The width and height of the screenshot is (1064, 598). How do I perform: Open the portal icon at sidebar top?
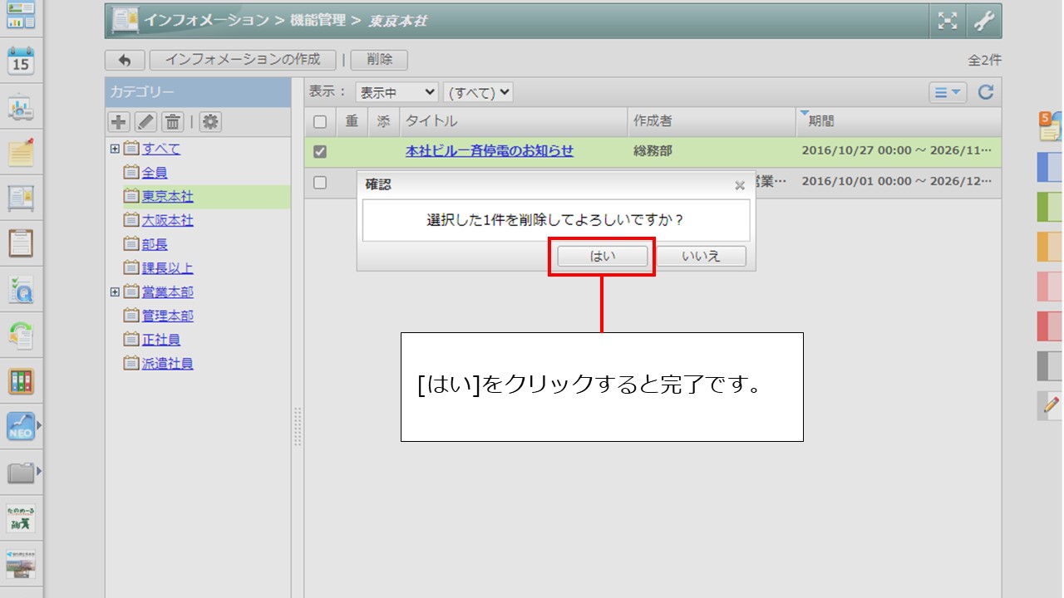pyautogui.click(x=21, y=16)
